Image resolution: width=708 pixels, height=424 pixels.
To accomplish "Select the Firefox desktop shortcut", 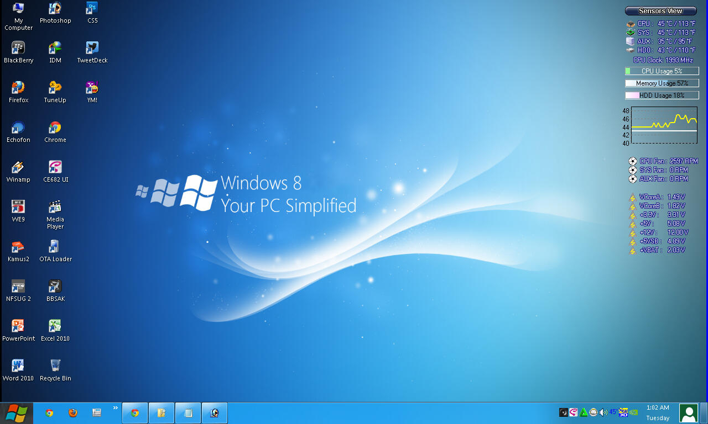I will [19, 92].
